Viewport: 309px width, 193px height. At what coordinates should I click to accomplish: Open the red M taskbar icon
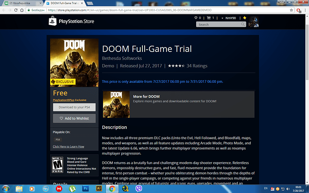[x=59, y=189]
